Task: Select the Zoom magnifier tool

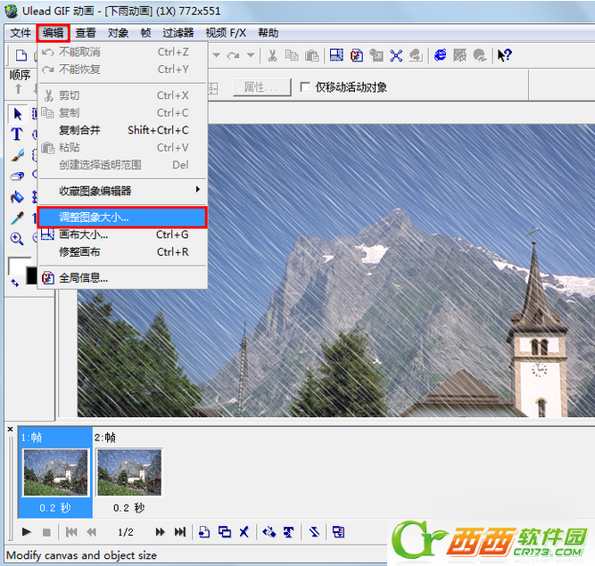Action: [x=17, y=239]
